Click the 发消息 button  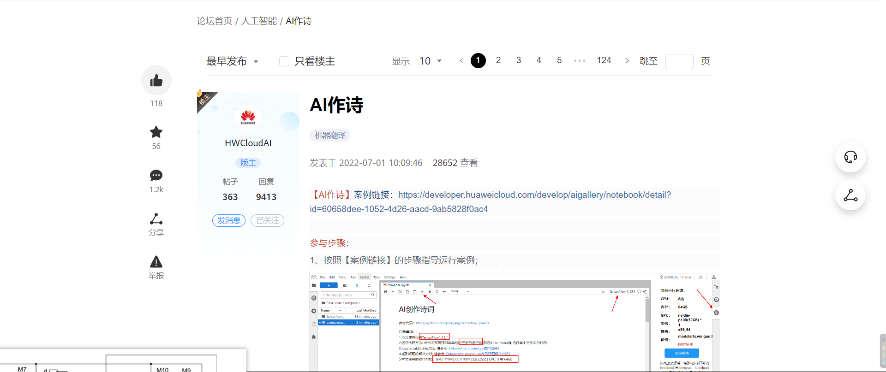click(229, 220)
